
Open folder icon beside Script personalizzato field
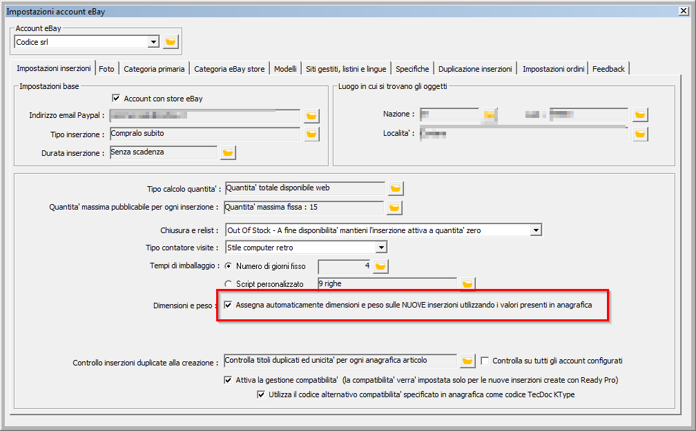point(467,284)
